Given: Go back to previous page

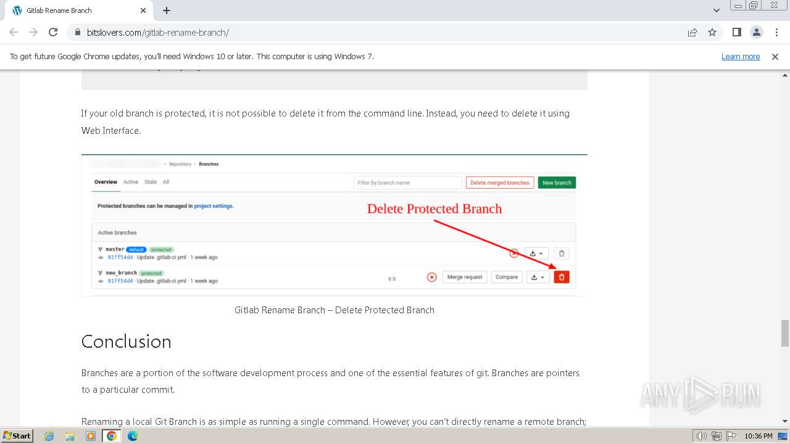Looking at the screenshot, I should pyautogui.click(x=14, y=32).
